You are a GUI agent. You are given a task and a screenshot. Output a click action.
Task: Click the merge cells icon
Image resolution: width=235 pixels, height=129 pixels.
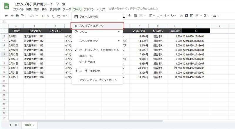click(141, 16)
